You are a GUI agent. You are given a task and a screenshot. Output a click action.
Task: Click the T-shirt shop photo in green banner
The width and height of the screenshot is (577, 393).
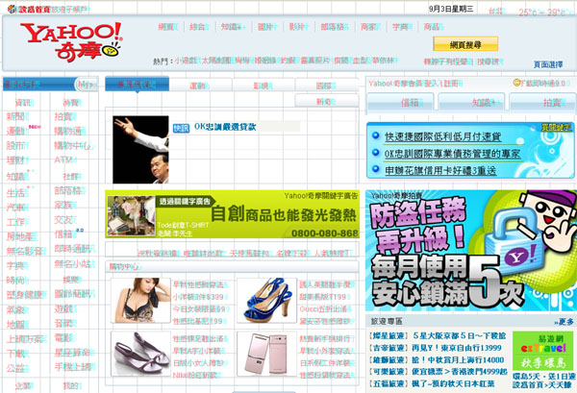[x=131, y=215]
